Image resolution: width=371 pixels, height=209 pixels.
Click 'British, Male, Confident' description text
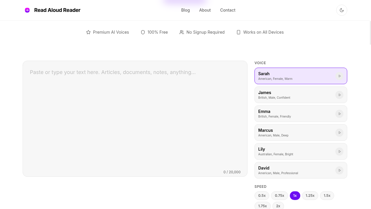(274, 98)
